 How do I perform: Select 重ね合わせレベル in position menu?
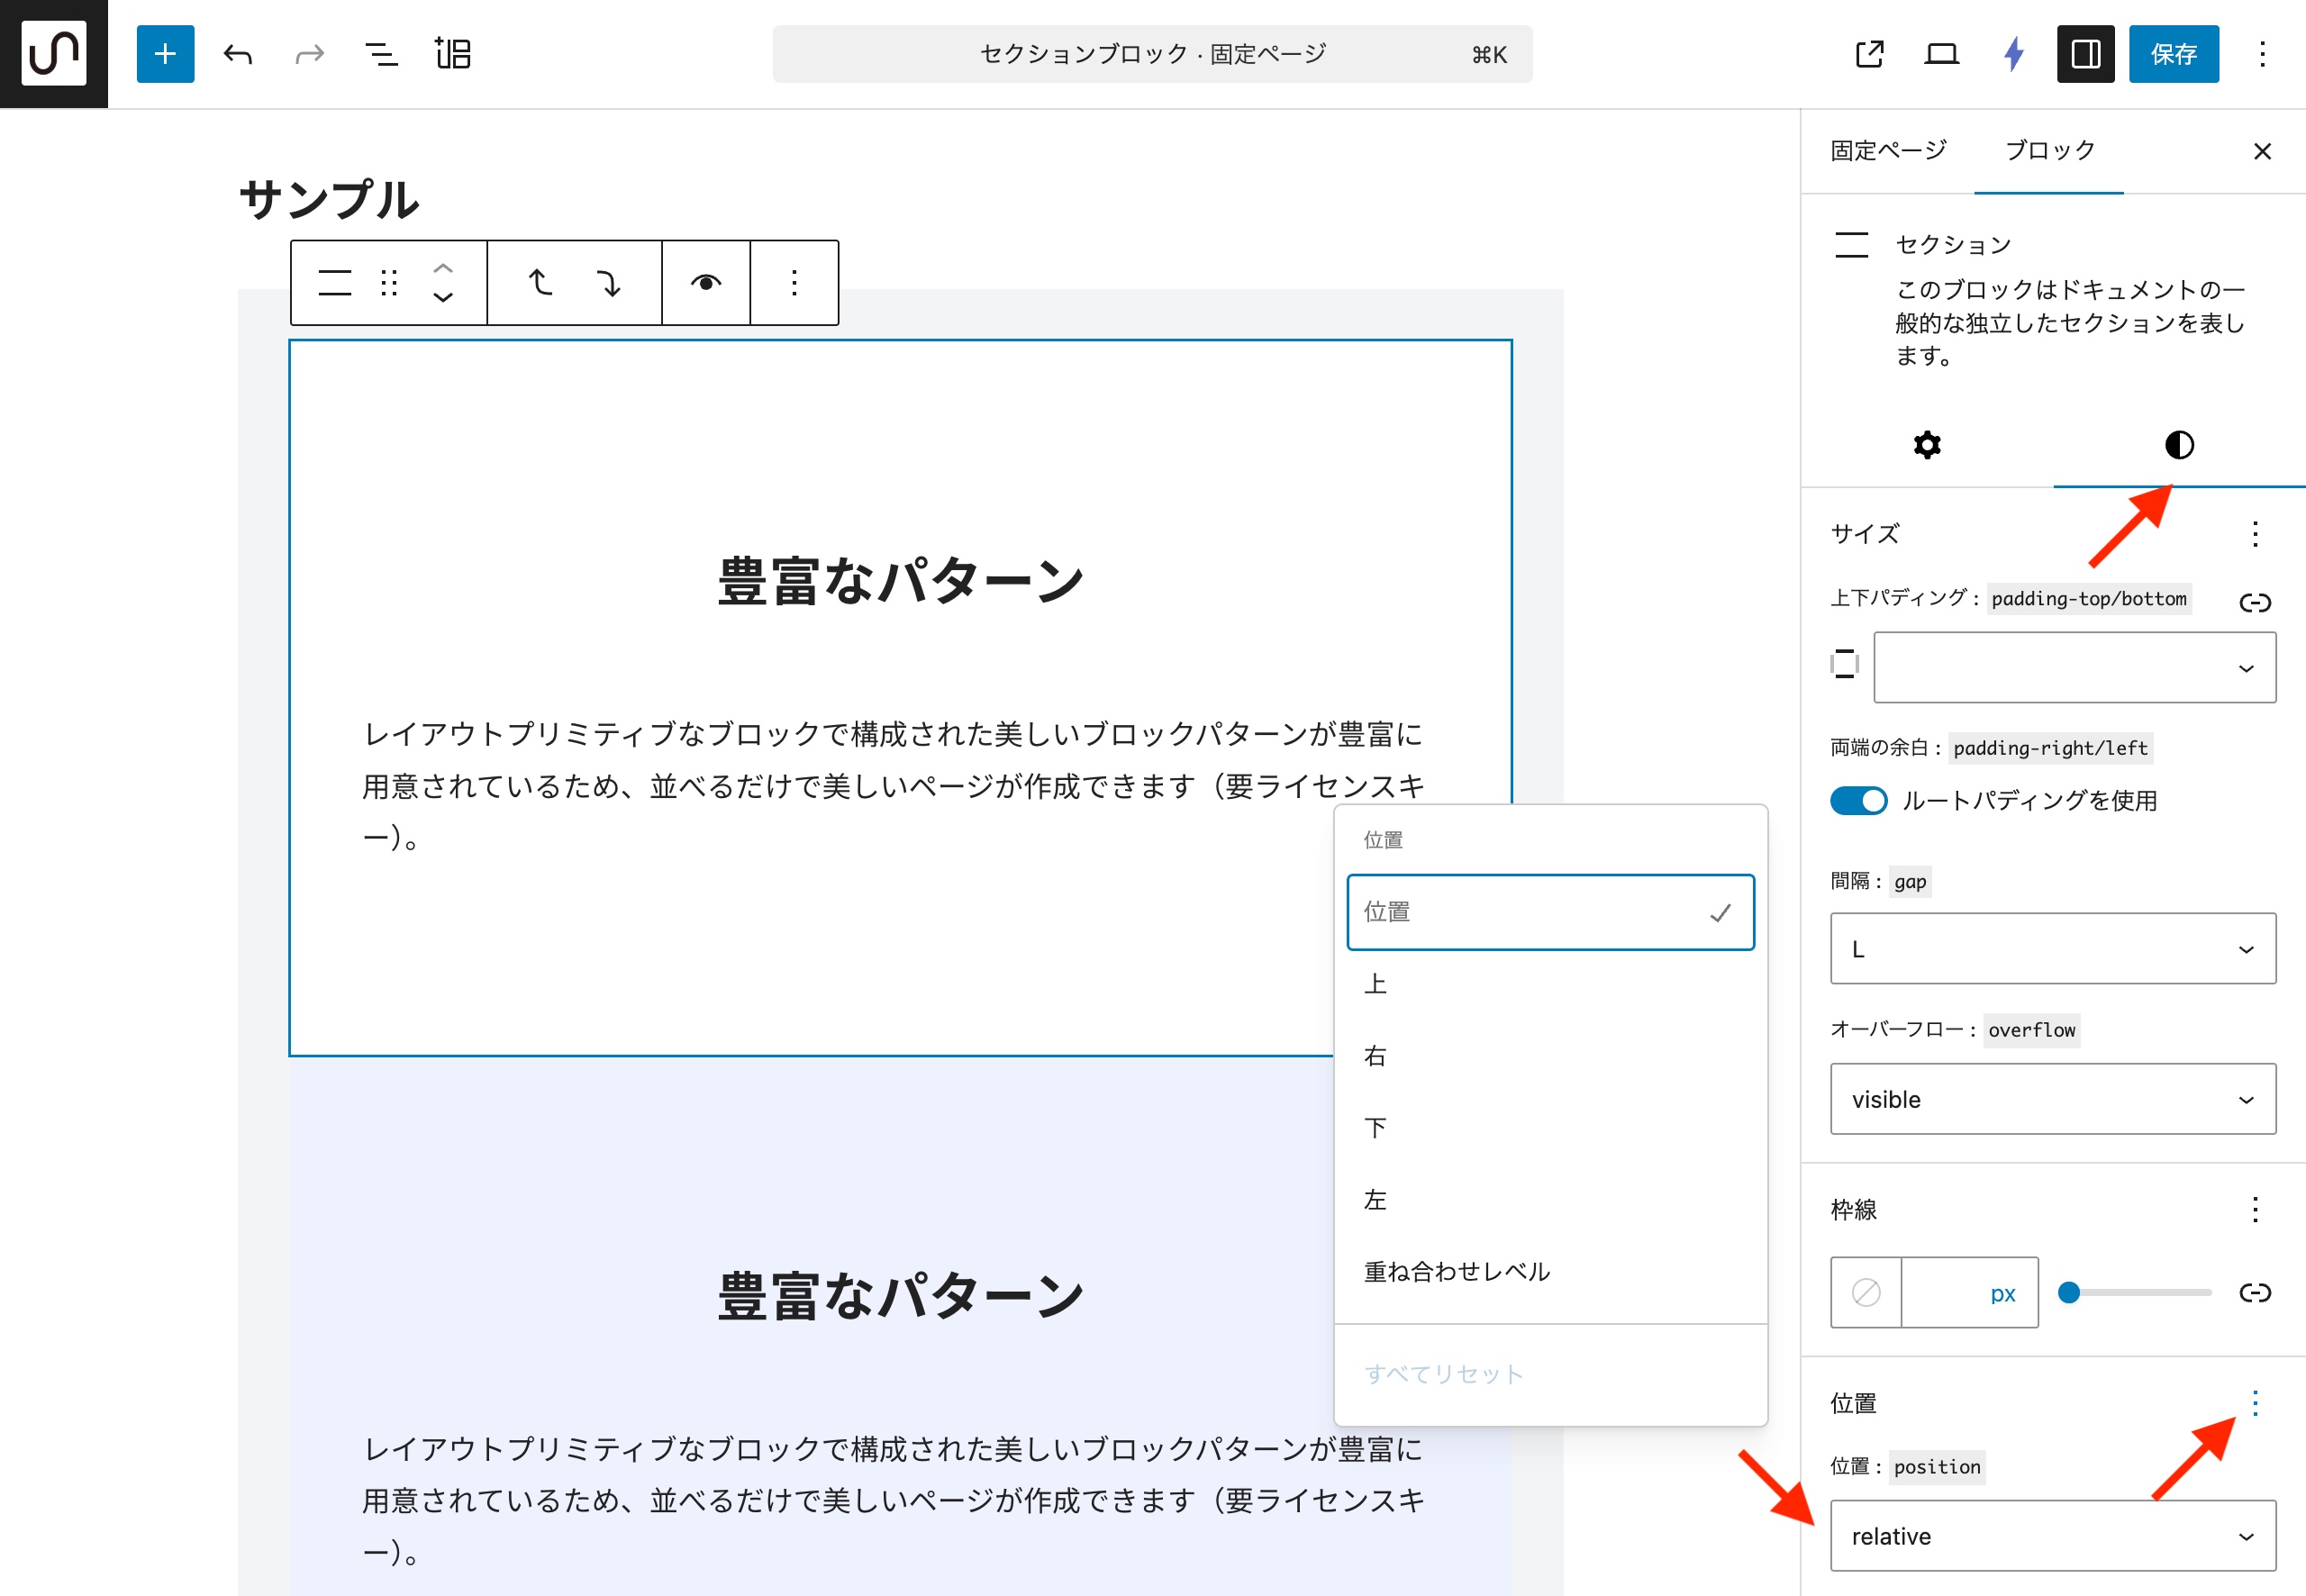pos(1456,1272)
